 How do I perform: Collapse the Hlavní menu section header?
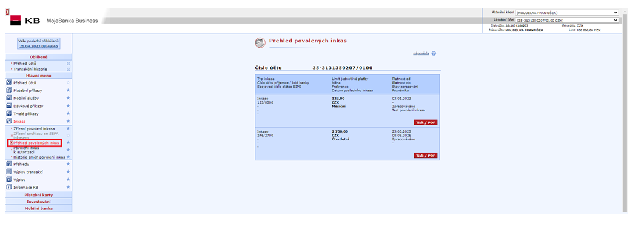coord(39,76)
